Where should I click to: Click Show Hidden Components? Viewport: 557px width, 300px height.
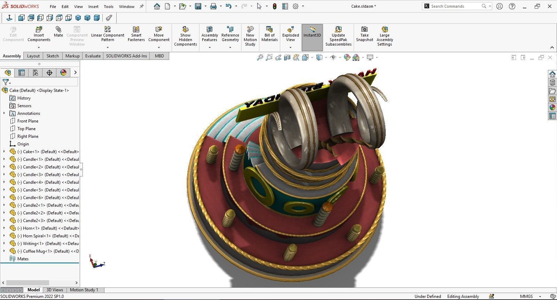point(186,36)
